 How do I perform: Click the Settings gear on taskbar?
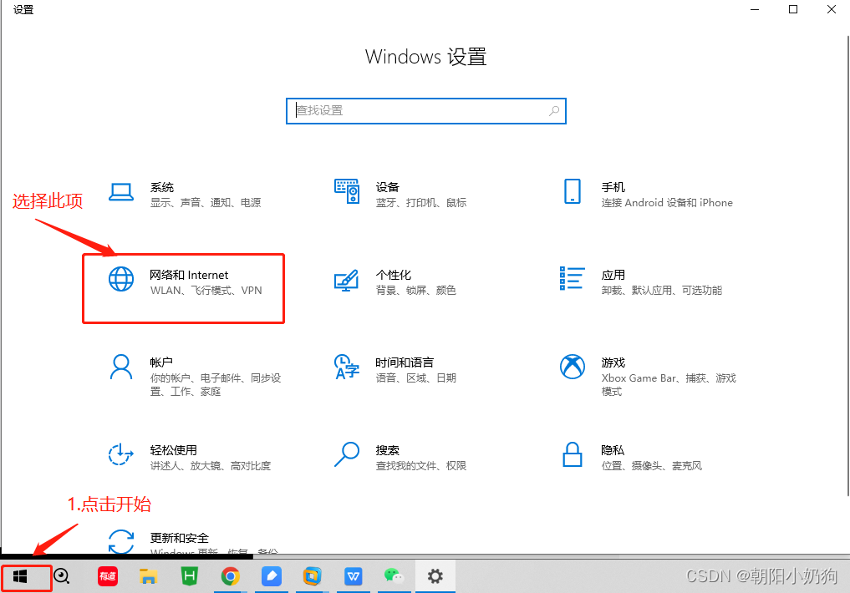pyautogui.click(x=435, y=576)
